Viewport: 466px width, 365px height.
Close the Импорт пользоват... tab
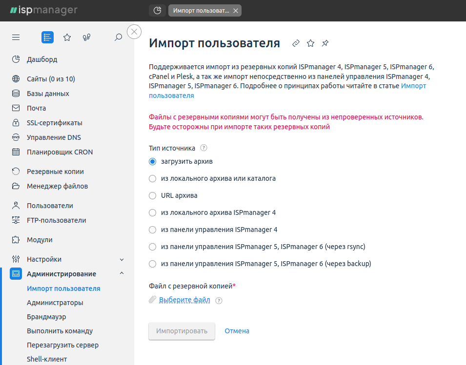click(236, 11)
